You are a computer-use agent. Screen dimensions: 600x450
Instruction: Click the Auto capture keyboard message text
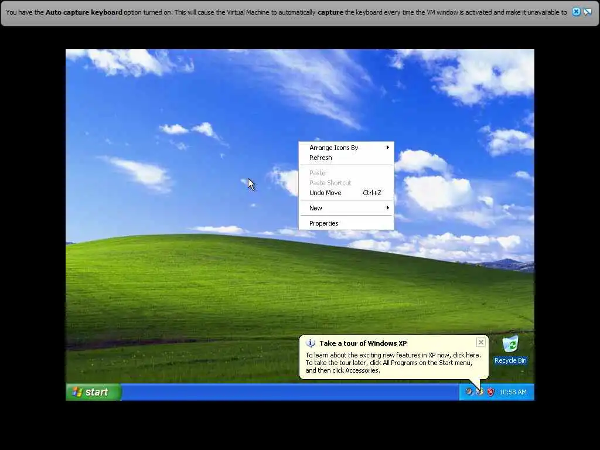coord(286,12)
